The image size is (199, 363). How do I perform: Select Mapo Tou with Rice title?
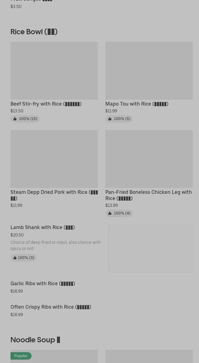(x=137, y=104)
